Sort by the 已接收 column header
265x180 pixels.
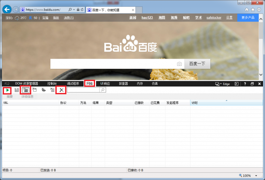click(x=141, y=103)
